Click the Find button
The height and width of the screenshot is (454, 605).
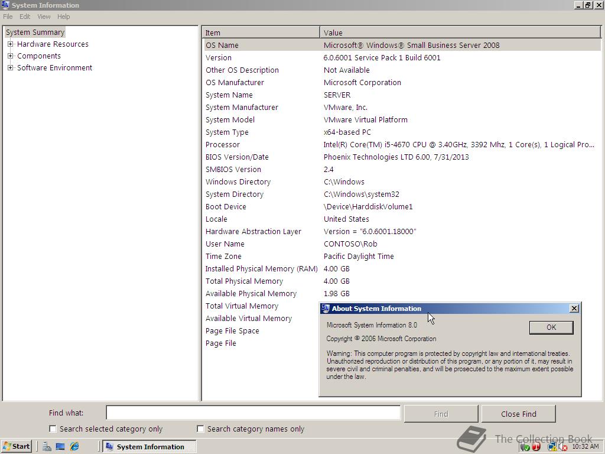[441, 414]
